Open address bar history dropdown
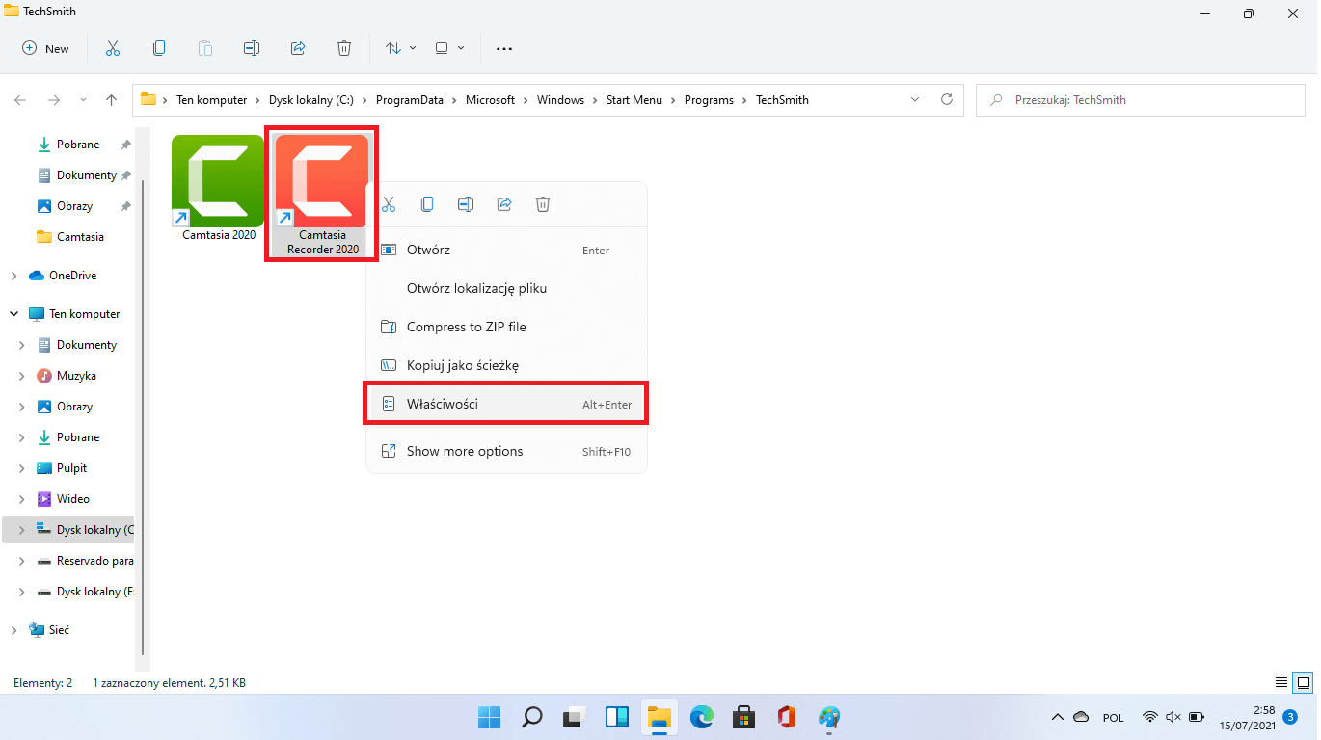Viewport: 1321px width, 740px height. (915, 99)
